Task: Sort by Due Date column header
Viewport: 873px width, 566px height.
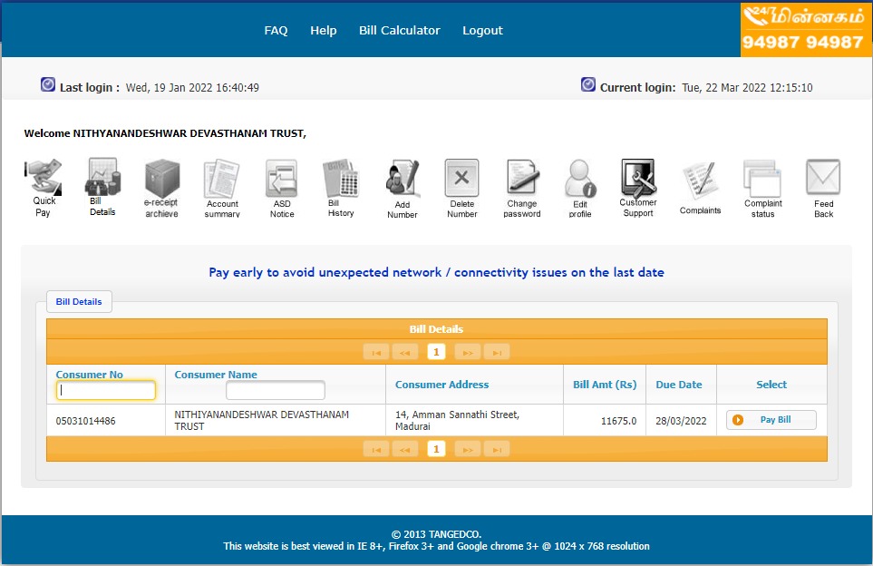Action: tap(679, 385)
